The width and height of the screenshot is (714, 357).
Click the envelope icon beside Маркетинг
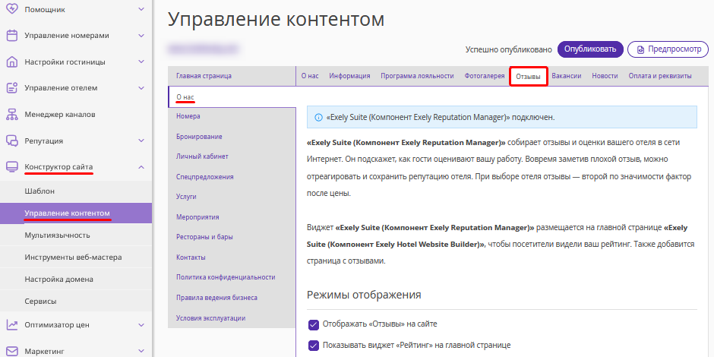pyautogui.click(x=12, y=352)
